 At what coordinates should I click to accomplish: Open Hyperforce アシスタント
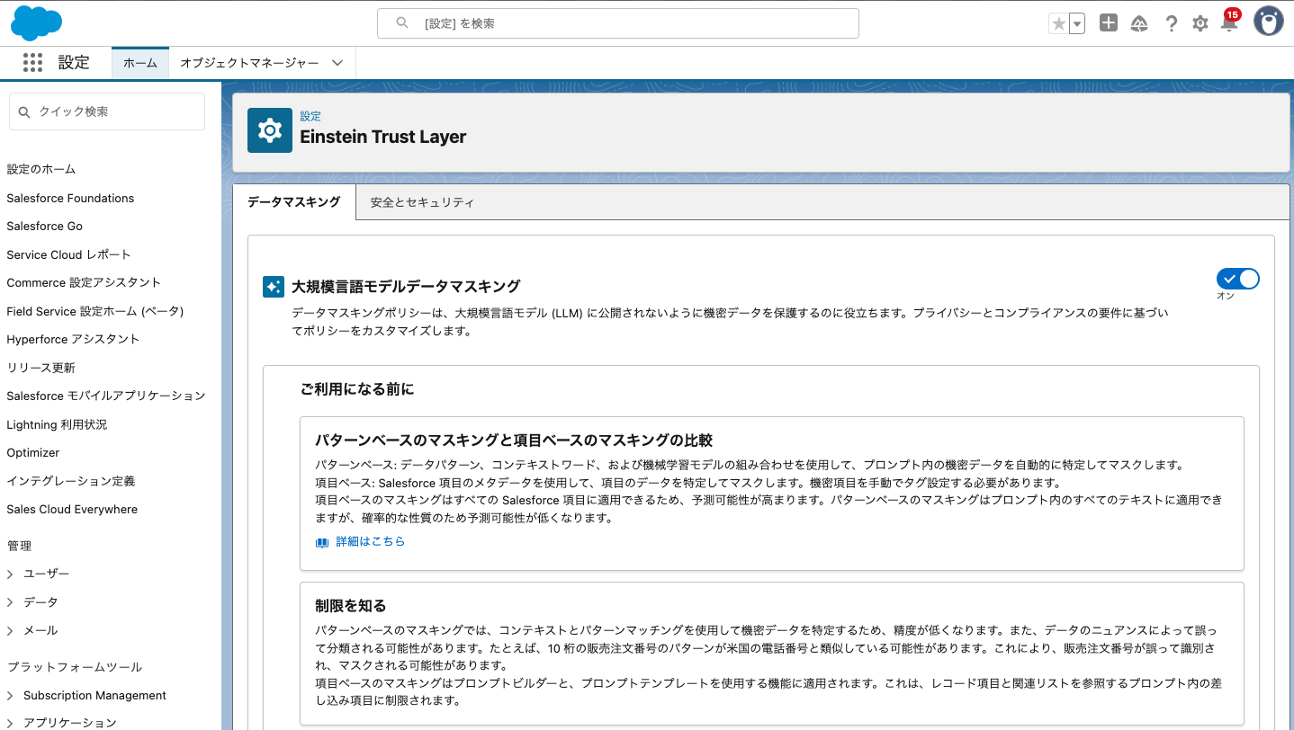(x=73, y=339)
